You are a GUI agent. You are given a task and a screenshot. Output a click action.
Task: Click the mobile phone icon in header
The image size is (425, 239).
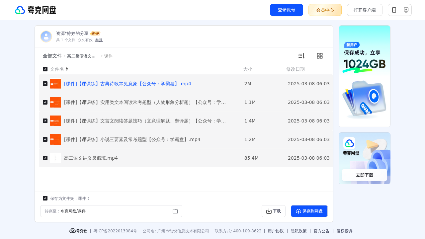coord(394,10)
